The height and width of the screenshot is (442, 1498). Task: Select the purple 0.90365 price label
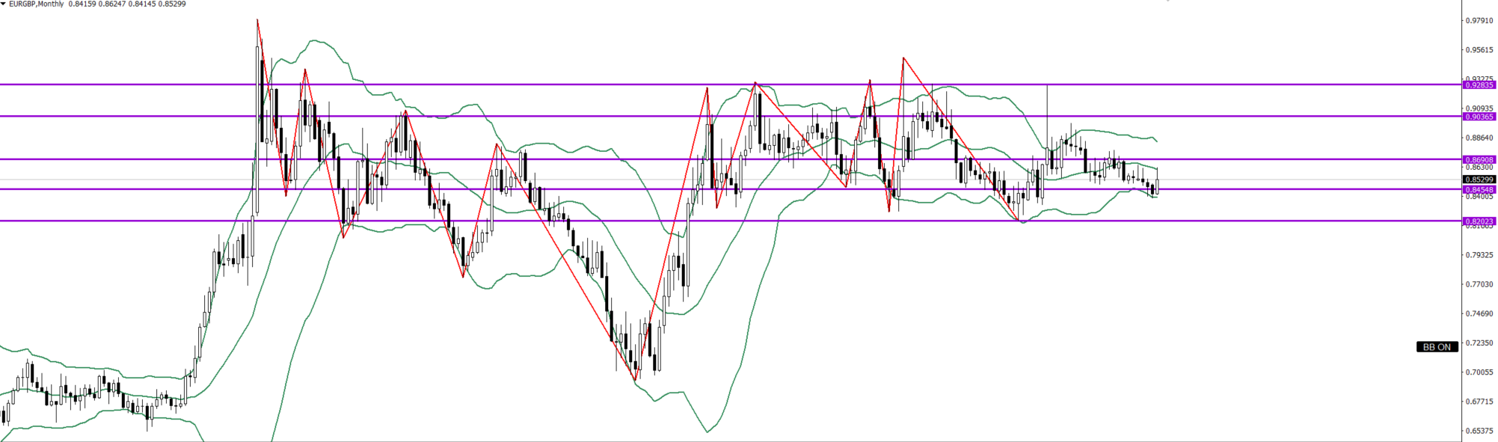point(1479,117)
